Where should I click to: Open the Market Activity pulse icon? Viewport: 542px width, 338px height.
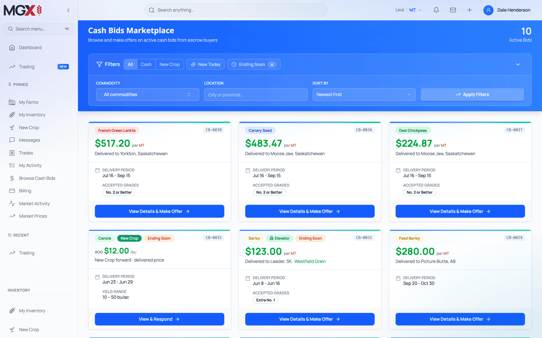pos(12,204)
